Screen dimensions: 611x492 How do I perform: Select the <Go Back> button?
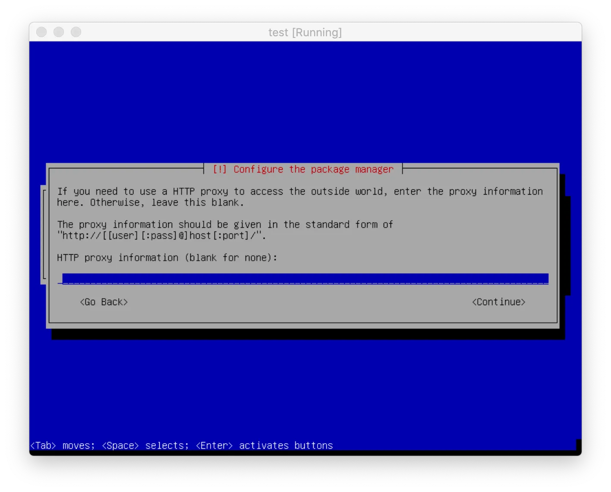click(104, 302)
